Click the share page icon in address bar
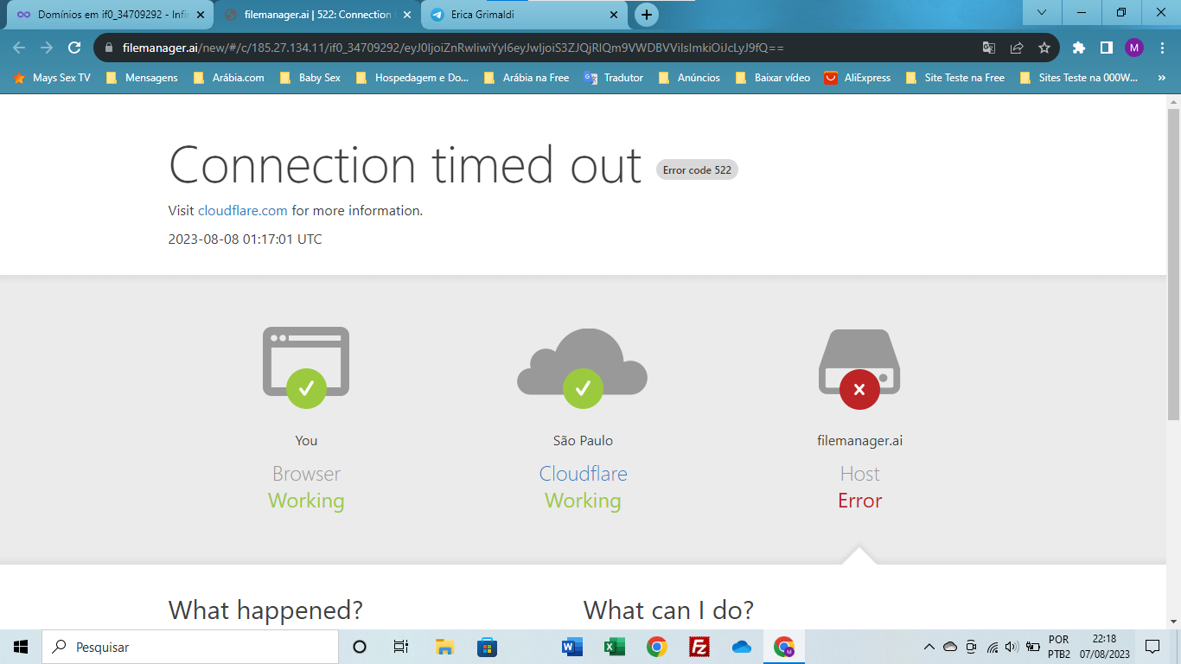Image resolution: width=1181 pixels, height=664 pixels. (1017, 48)
